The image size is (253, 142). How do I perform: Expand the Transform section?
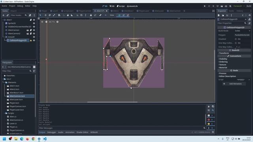(224, 53)
